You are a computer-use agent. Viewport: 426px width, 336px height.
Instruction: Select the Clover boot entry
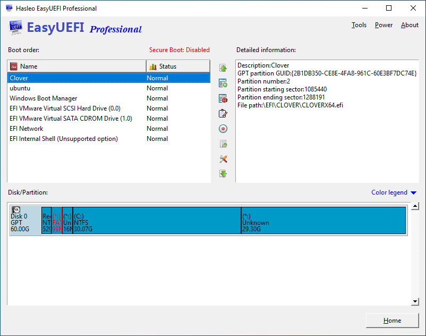(x=109, y=78)
